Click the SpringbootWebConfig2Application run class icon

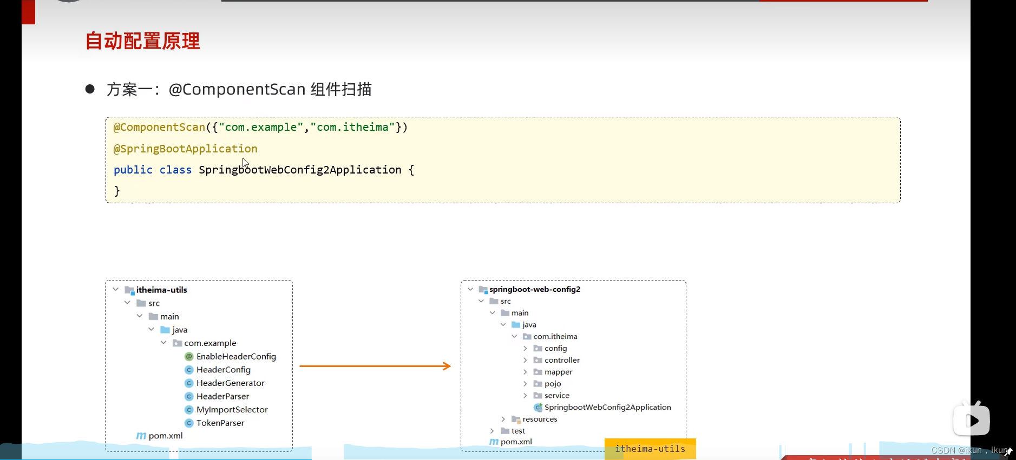(x=538, y=408)
